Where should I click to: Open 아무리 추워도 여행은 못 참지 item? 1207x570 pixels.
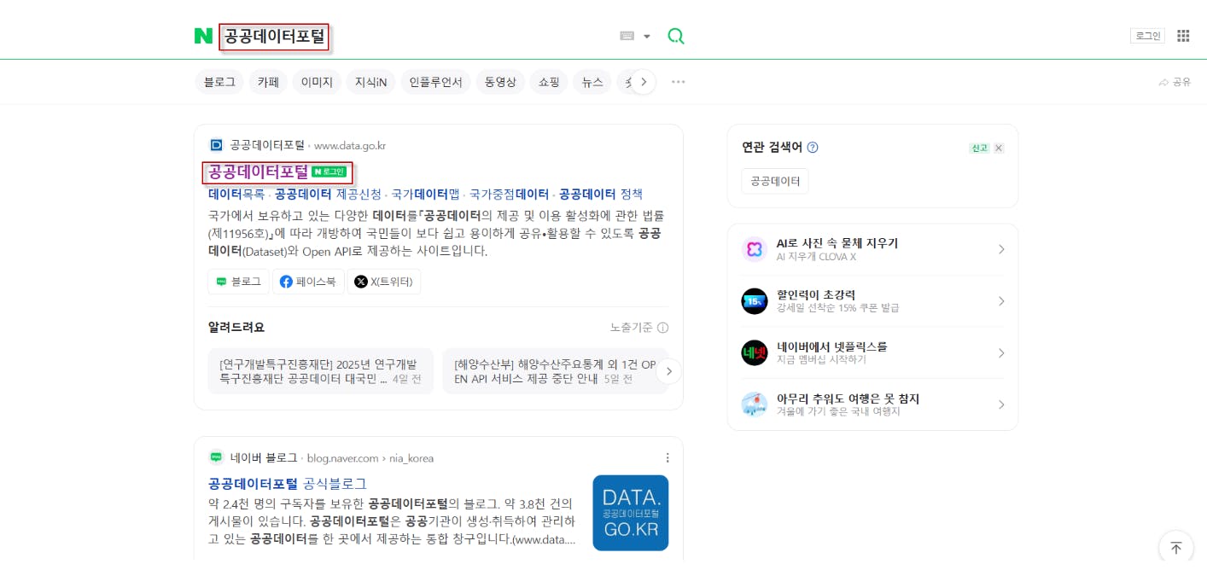[872, 405]
